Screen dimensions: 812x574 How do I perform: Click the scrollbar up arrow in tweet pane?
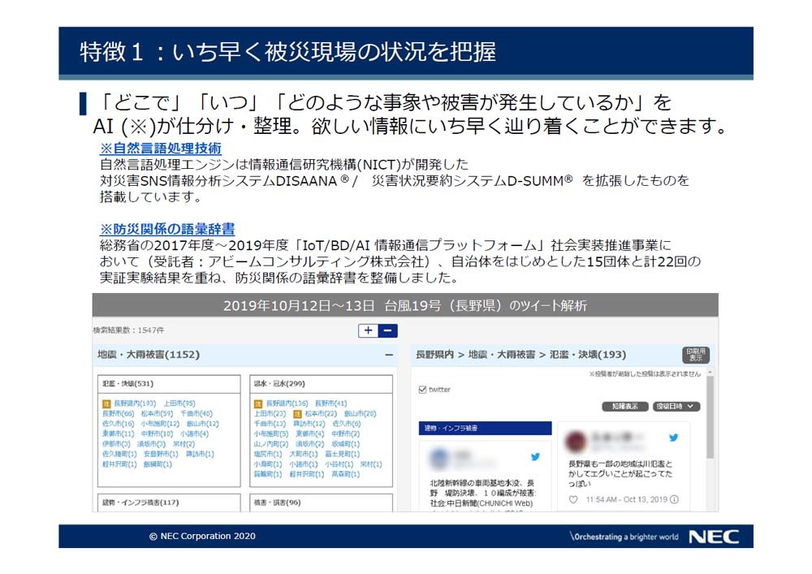pyautogui.click(x=710, y=372)
